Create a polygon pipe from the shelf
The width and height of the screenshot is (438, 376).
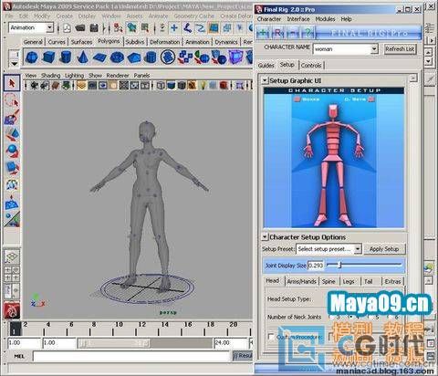tap(150, 57)
